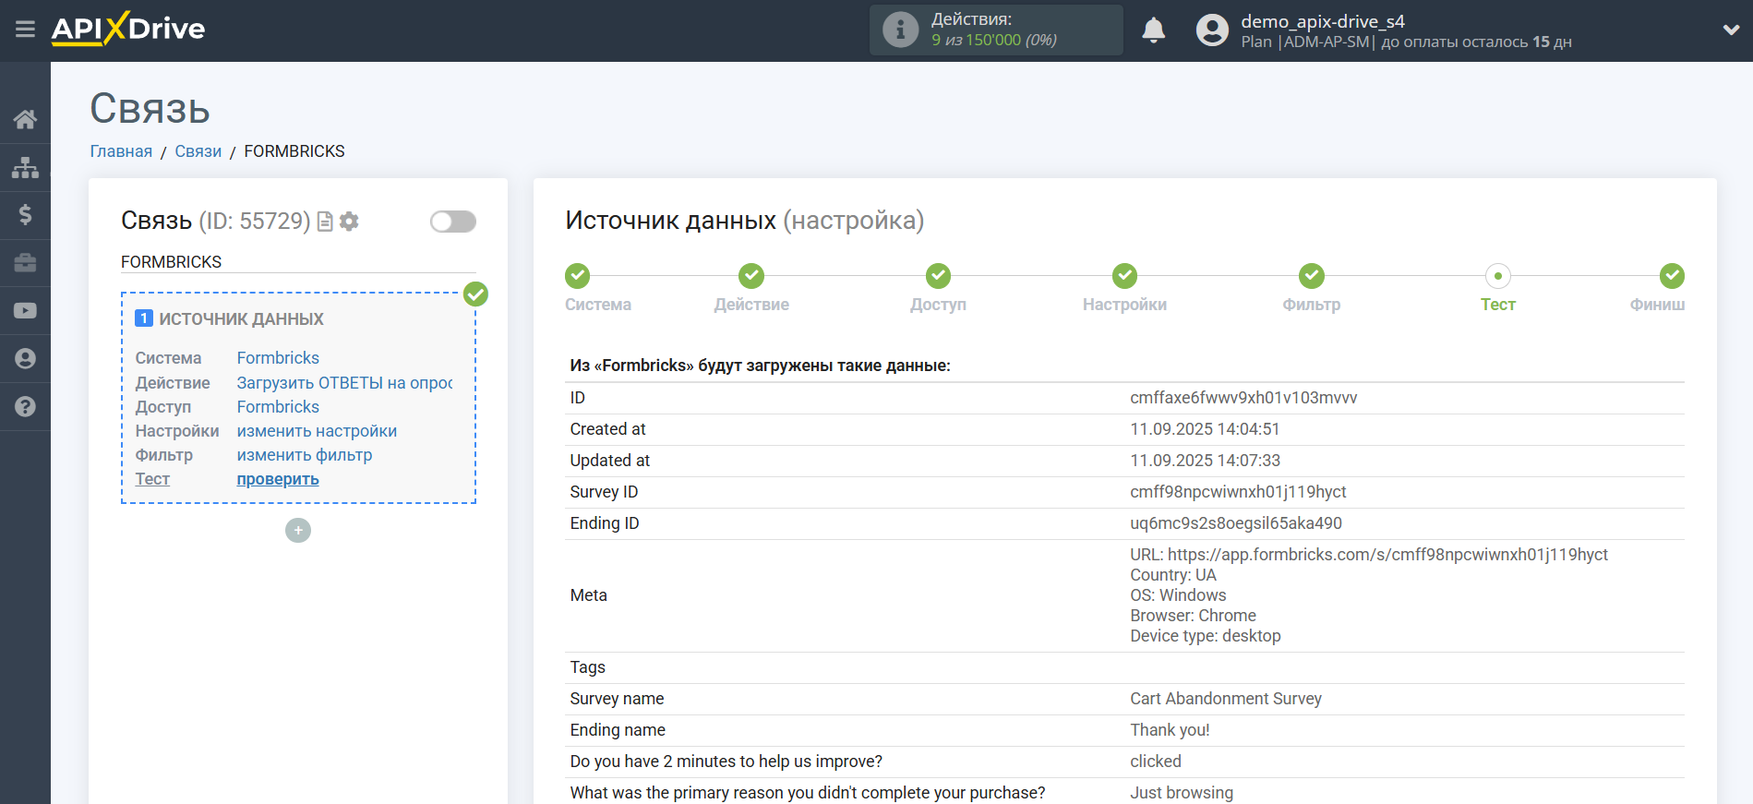The image size is (1753, 804).
Task: Open the connection document notes icon
Action: 325,222
